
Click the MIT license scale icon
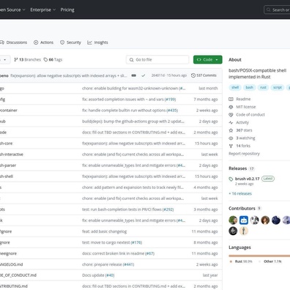click(231, 107)
